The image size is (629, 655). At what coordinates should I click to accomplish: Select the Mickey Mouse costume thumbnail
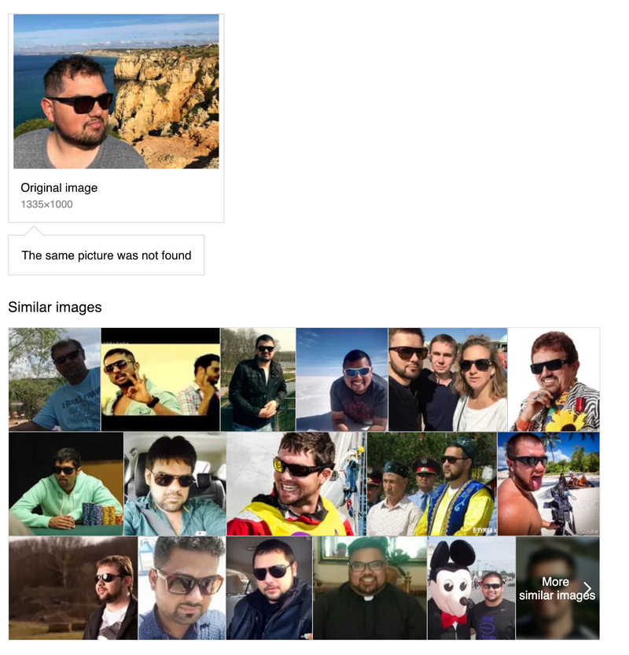[x=472, y=588]
